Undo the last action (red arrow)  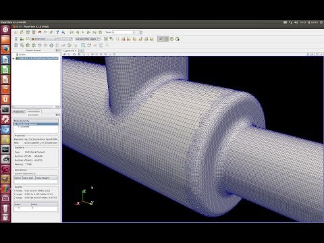click(x=40, y=32)
